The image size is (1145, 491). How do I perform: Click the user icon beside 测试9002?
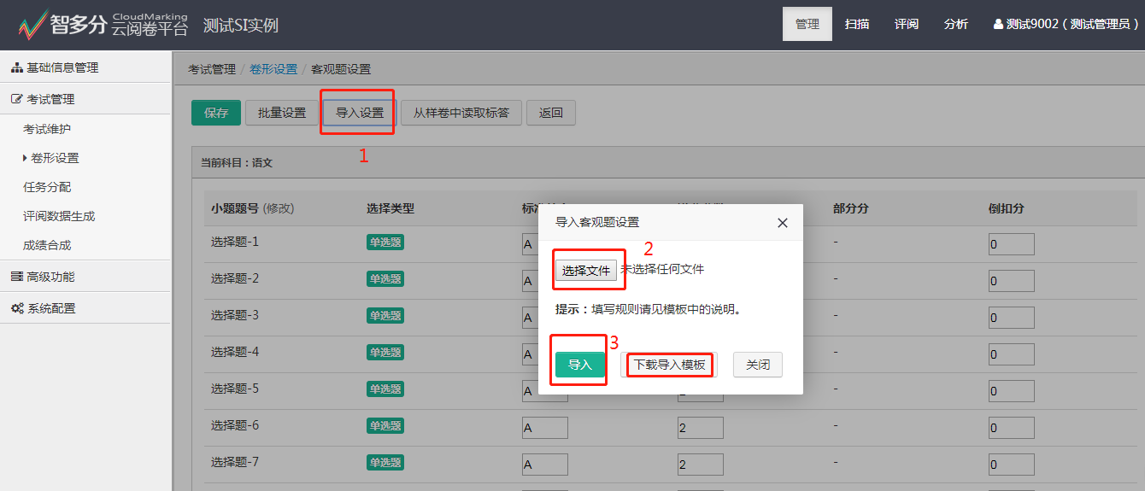tap(998, 25)
